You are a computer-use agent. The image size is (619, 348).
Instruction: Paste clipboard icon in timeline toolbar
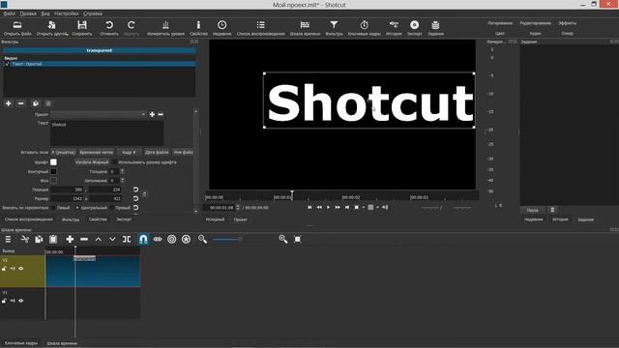53,239
